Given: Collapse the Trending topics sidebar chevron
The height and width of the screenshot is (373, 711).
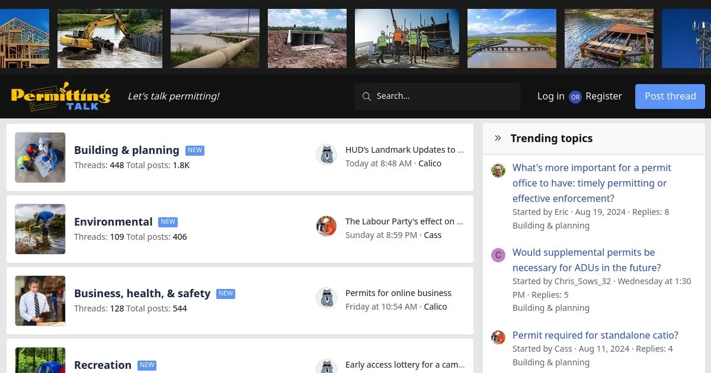Looking at the screenshot, I should pos(498,138).
